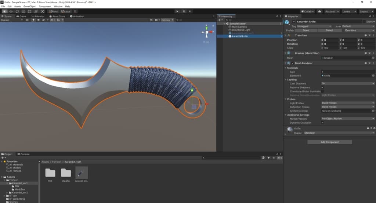This screenshot has height=203, width=376.
Task: Switch to the Game tab
Action: click(21, 16)
